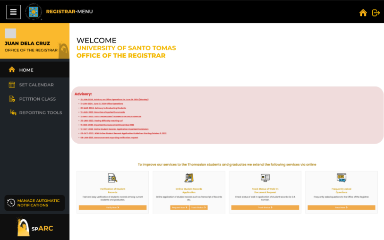The height and width of the screenshot is (240, 384).
Task: Click OFFICE OF THE REGISTRAR under user name
Action: coord(31,50)
